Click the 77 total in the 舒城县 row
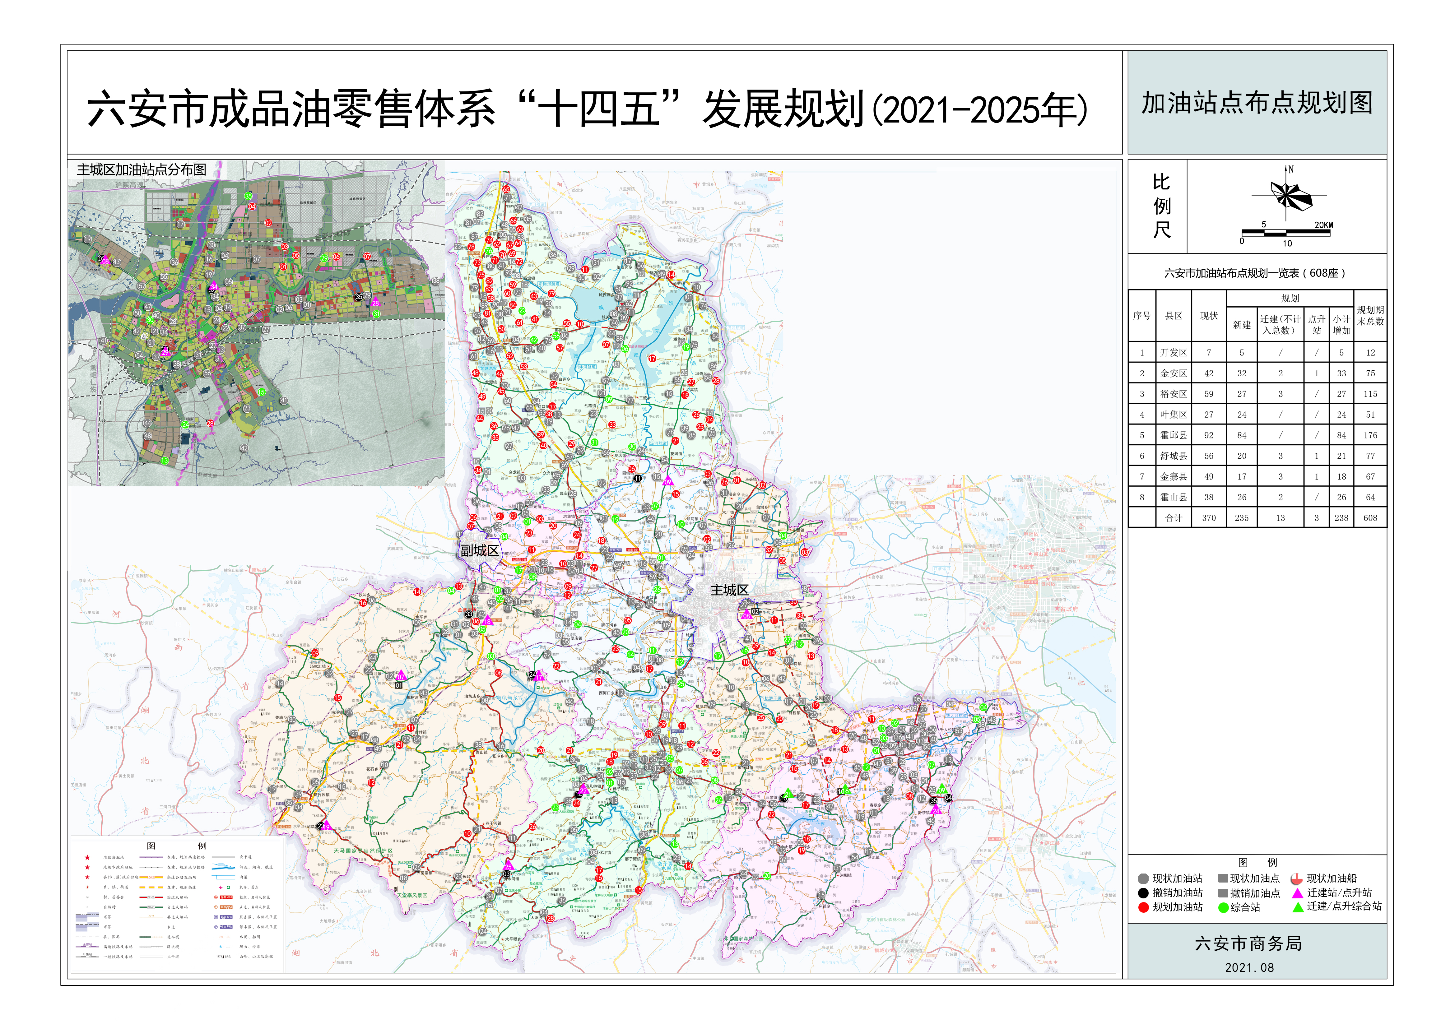 (1370, 456)
